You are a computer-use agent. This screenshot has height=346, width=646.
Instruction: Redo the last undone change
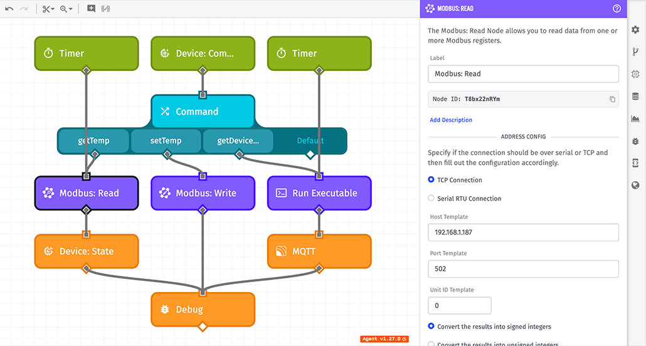coord(24,9)
